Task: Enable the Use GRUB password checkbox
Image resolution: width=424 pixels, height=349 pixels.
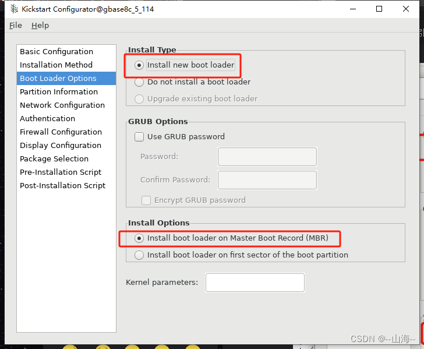Action: point(139,137)
